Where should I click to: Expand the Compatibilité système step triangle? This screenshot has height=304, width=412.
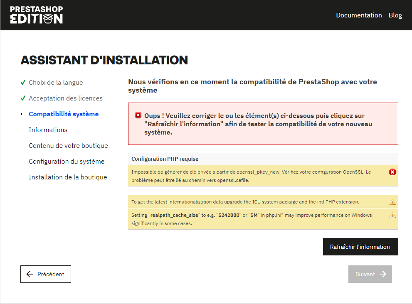[21, 114]
